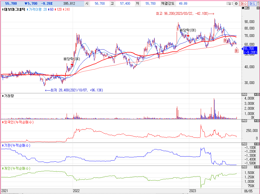Maximize the 외국인 net-buy panel

pos(256,121)
